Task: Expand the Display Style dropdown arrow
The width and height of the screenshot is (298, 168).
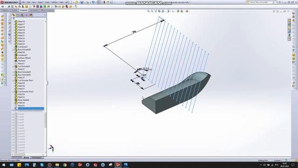Action: 170,11
